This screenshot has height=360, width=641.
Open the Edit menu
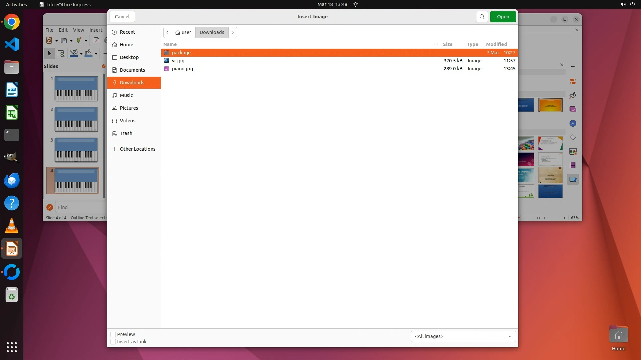click(x=63, y=30)
